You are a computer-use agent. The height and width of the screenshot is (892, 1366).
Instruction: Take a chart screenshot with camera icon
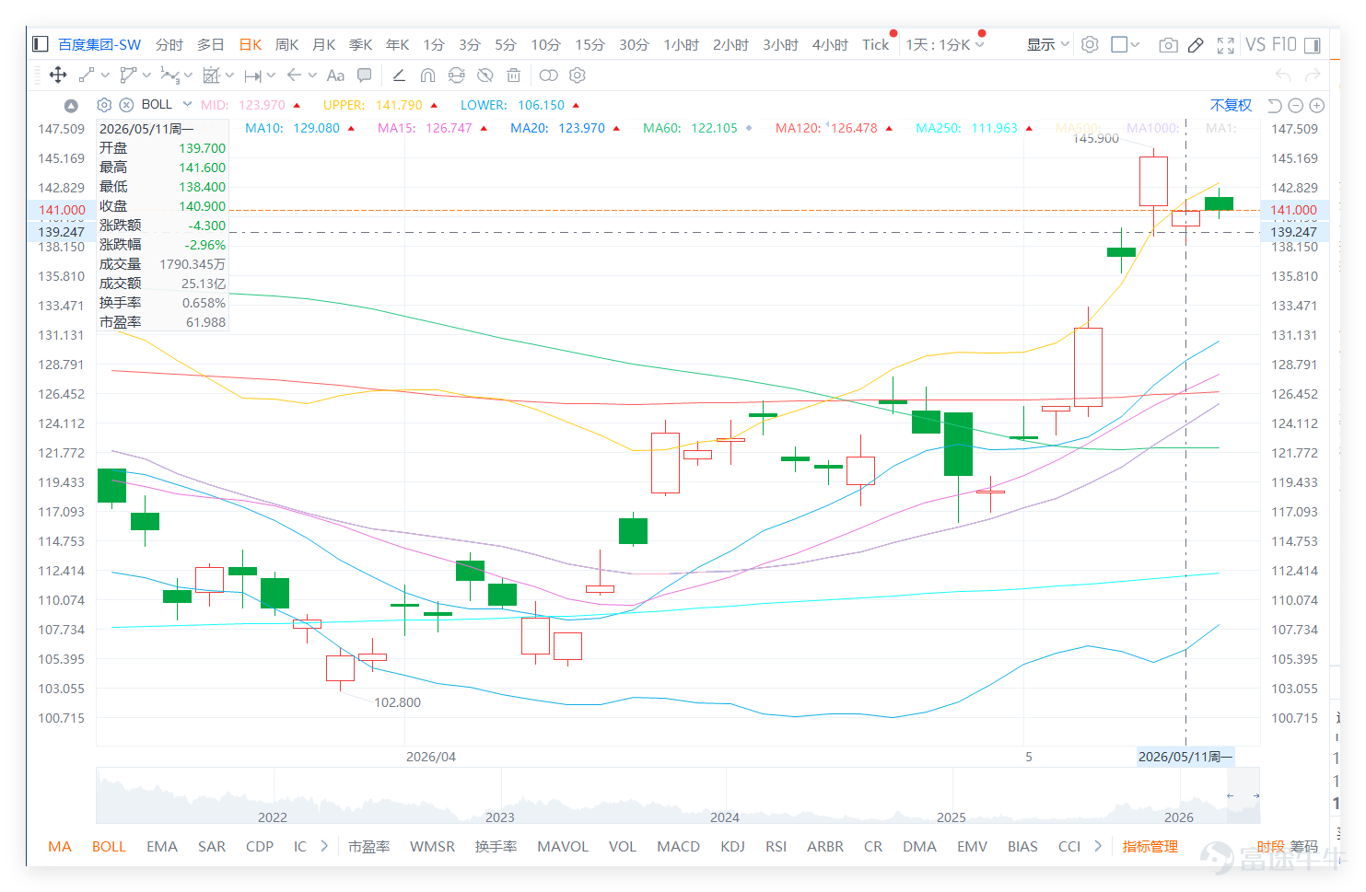1168,45
